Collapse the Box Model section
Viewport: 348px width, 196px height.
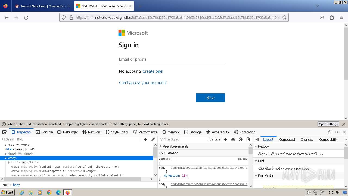[x=256, y=176]
